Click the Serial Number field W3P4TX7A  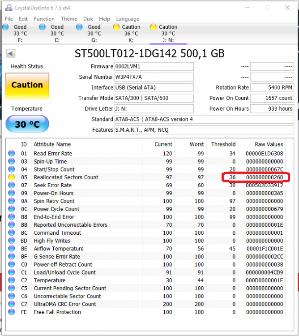154,77
